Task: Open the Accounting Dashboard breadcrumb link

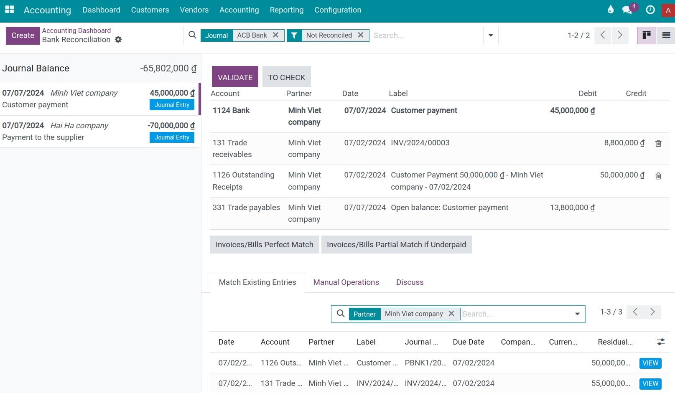Action: click(x=76, y=30)
